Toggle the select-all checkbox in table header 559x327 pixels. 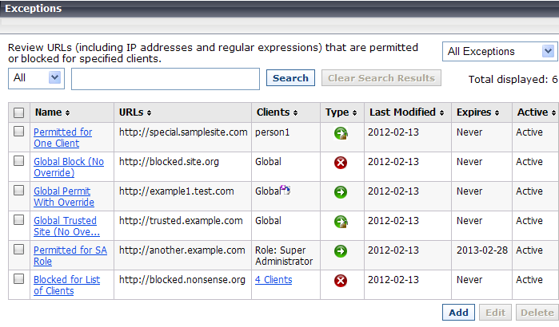19,112
